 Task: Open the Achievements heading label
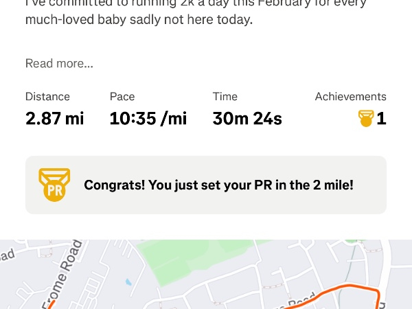(x=350, y=97)
